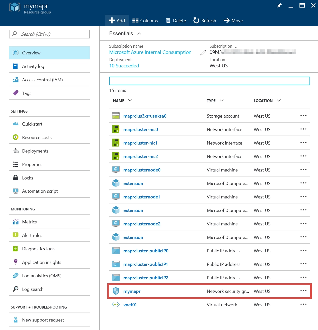Click 'Virtual network' type cell
Viewport: 318px width, 330px height.
click(x=222, y=305)
